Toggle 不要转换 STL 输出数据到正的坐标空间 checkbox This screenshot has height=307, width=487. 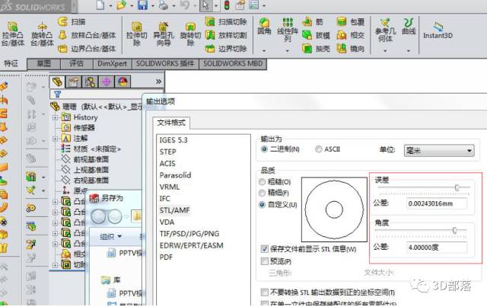[264, 292]
